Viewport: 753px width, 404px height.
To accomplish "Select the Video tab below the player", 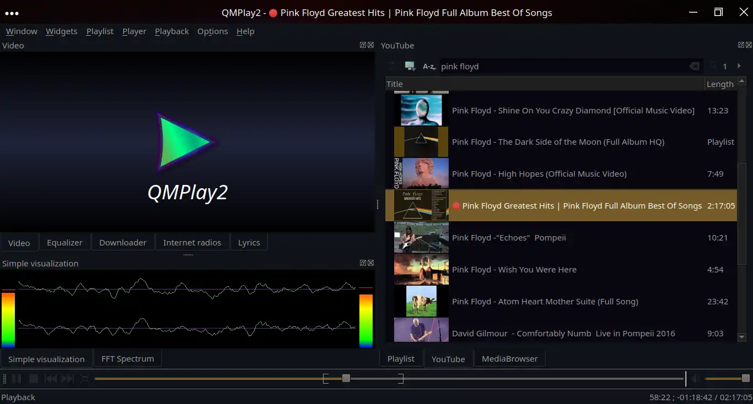I will (19, 242).
